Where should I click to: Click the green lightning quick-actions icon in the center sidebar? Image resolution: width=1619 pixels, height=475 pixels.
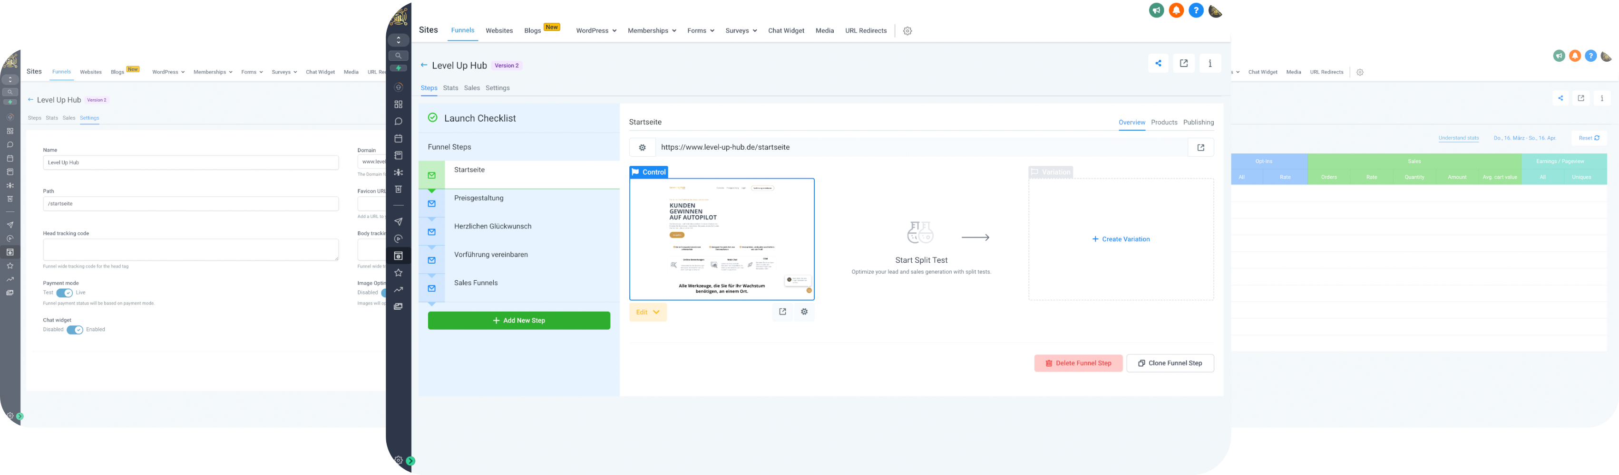399,68
